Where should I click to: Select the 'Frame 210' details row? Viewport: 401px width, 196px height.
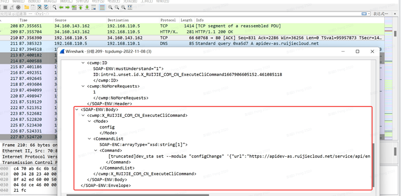point(29,145)
